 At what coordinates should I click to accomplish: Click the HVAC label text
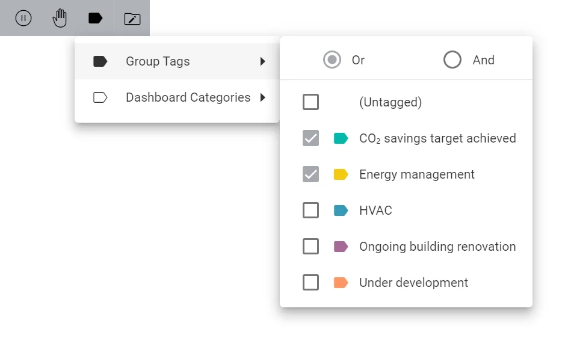point(375,210)
